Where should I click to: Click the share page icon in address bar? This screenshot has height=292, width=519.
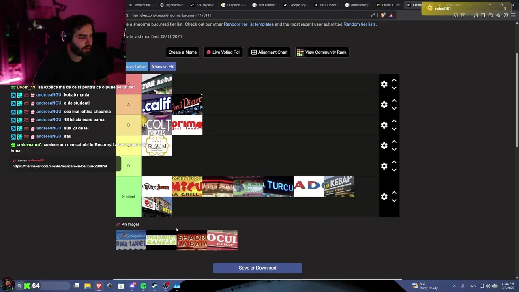pyautogui.click(x=373, y=15)
